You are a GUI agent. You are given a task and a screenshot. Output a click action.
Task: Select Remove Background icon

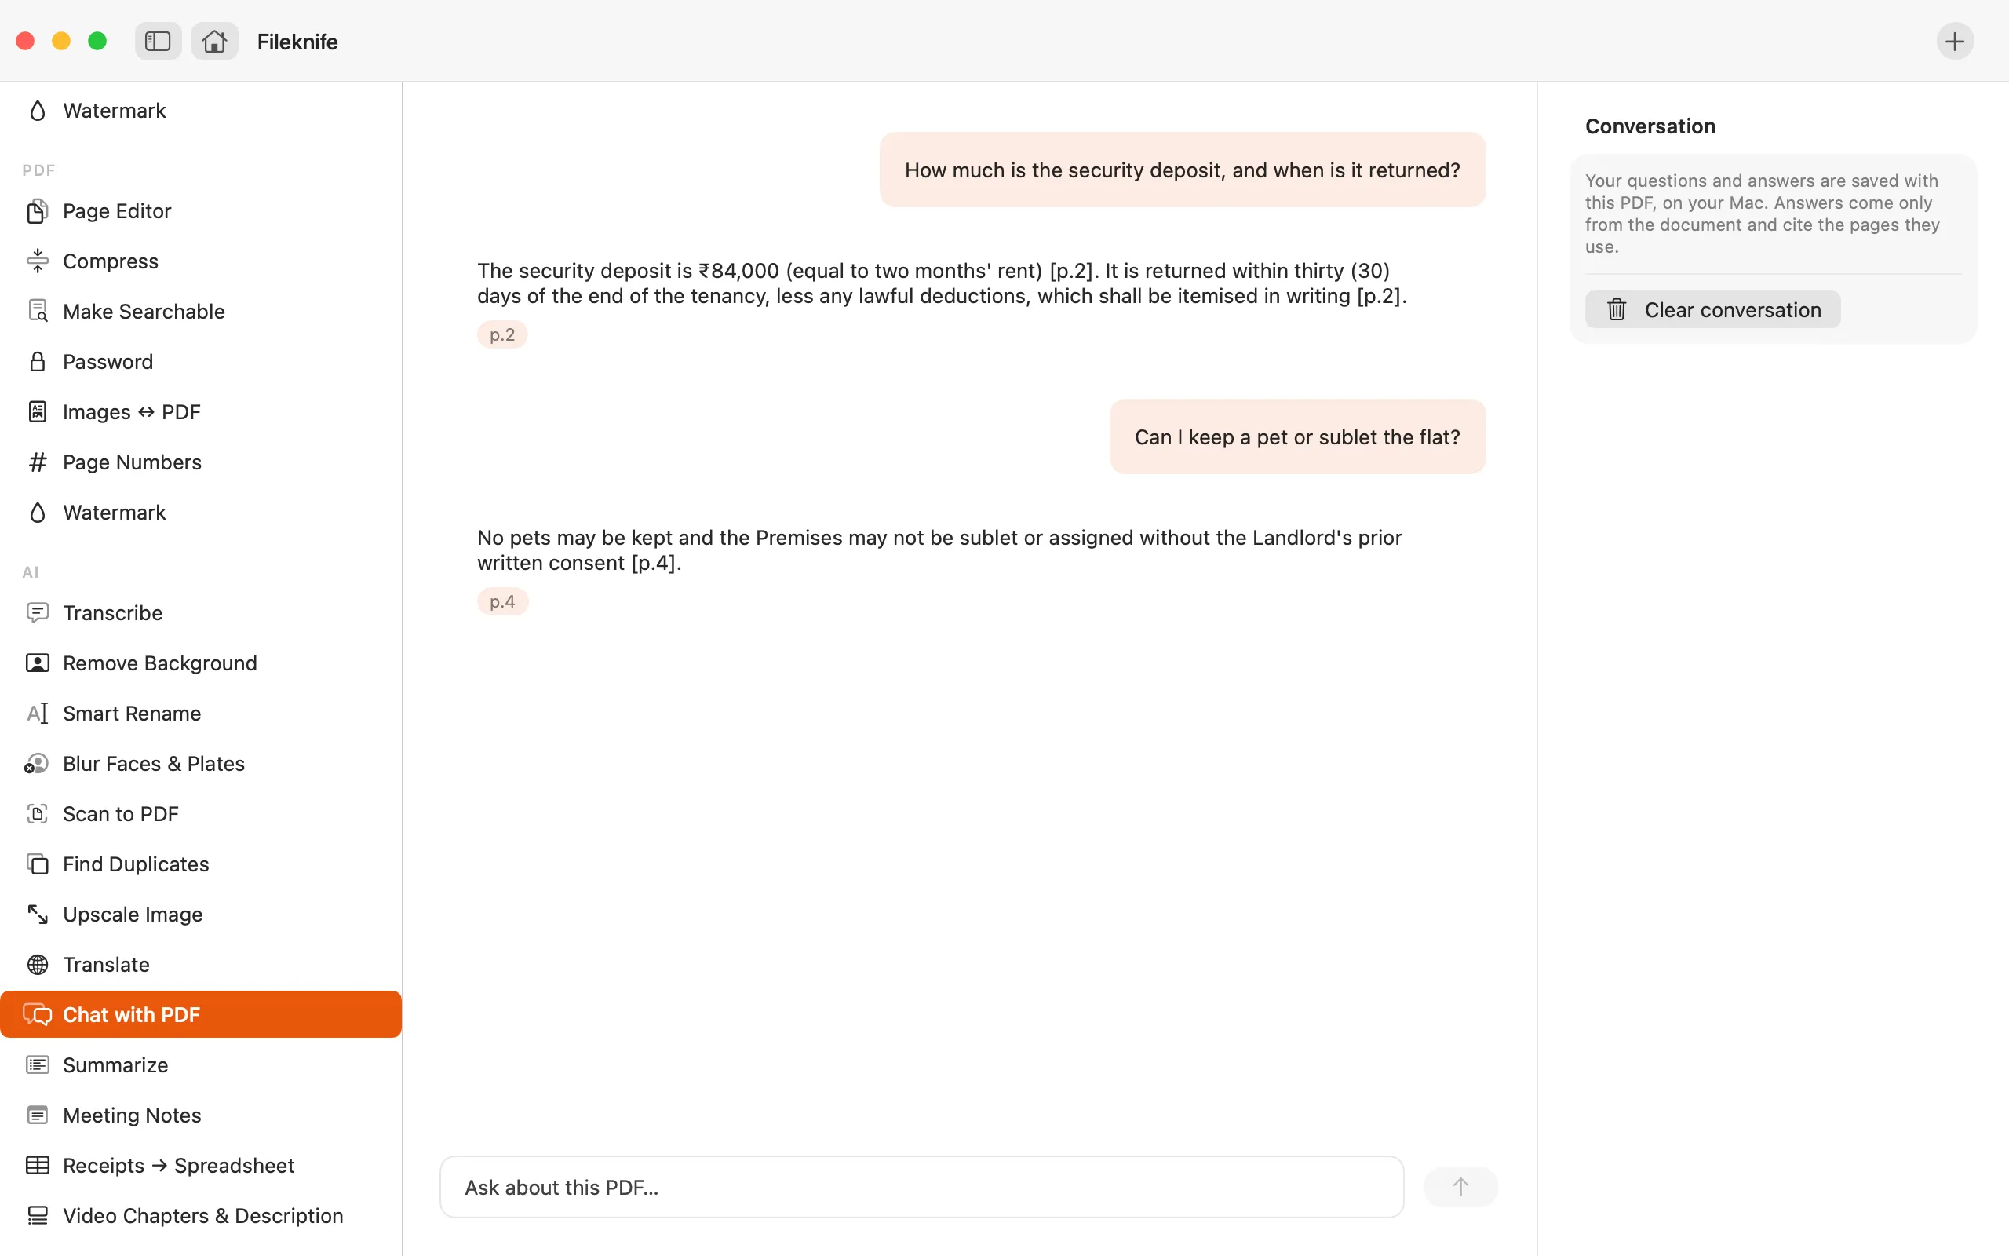point(38,663)
